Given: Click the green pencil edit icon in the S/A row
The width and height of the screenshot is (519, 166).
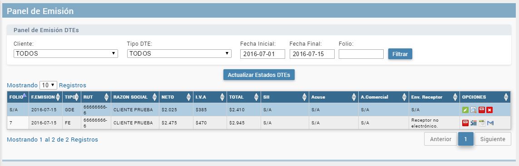Looking at the screenshot, I should 465,110.
